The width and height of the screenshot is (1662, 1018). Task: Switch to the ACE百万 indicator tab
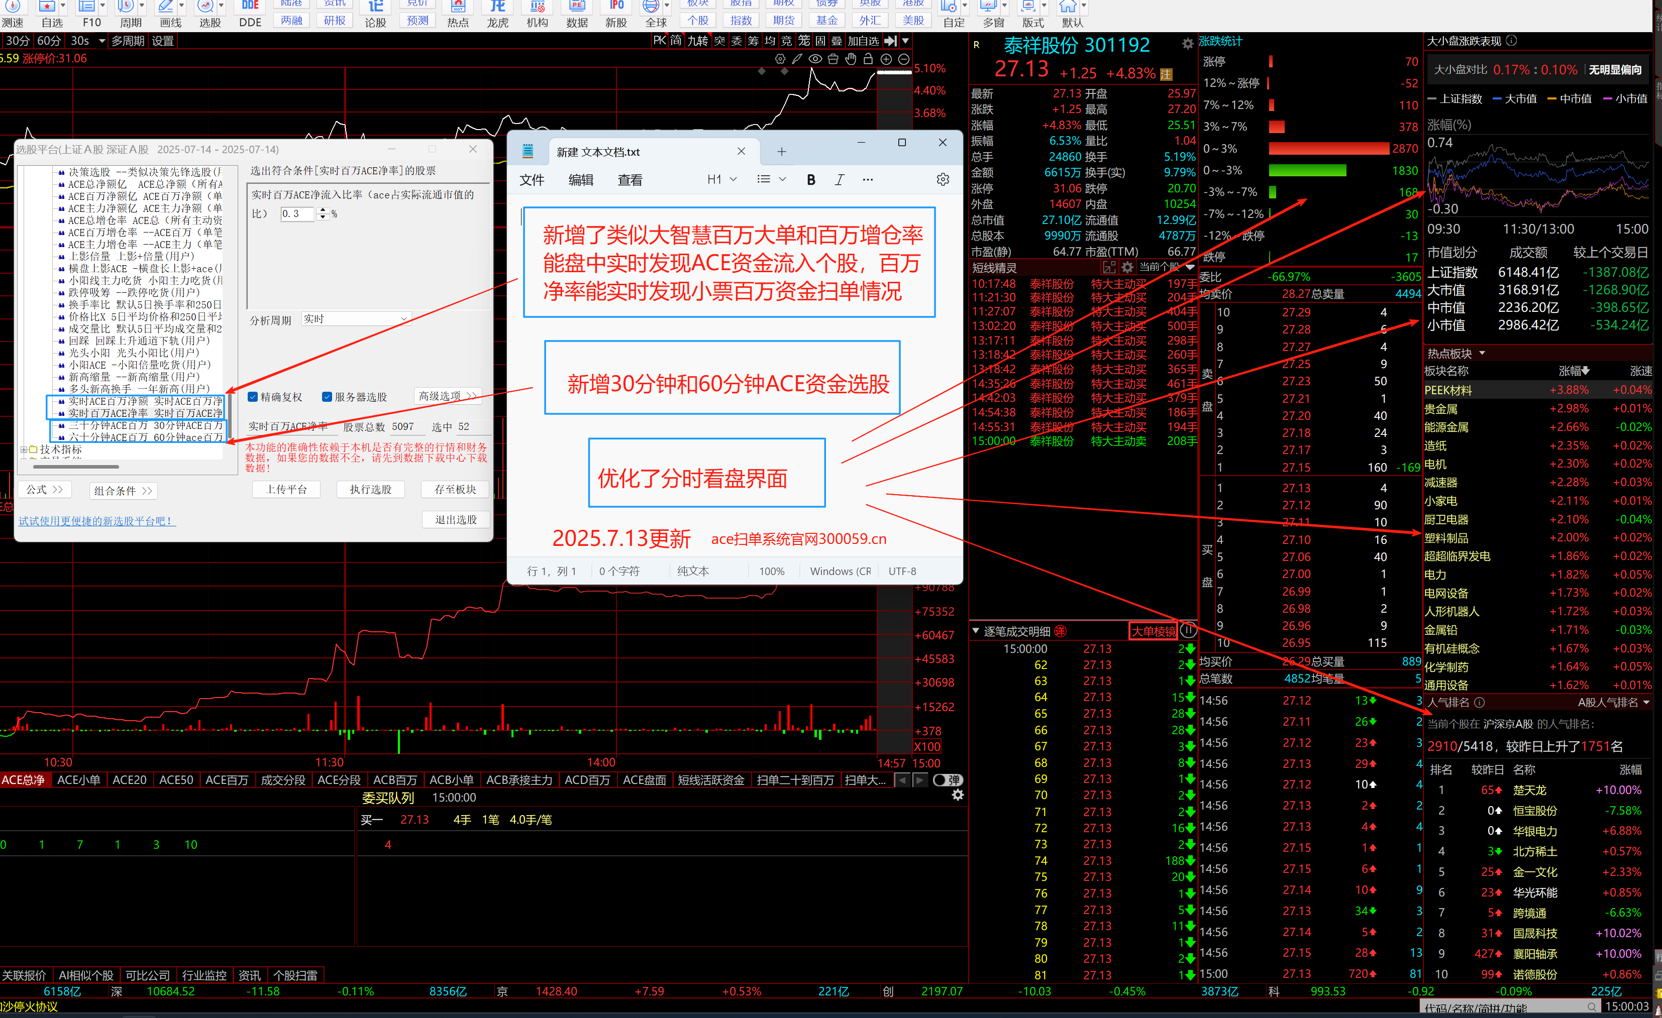click(227, 780)
